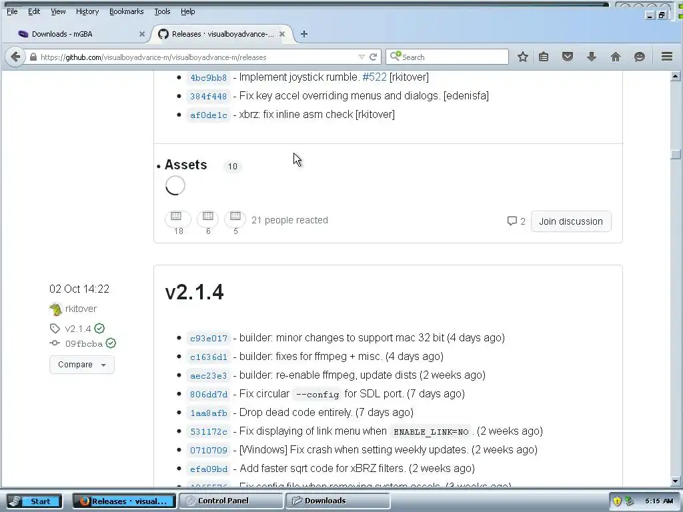683x512 pixels.
Task: Switch to Control Panel taskbar window
Action: pyautogui.click(x=231, y=501)
